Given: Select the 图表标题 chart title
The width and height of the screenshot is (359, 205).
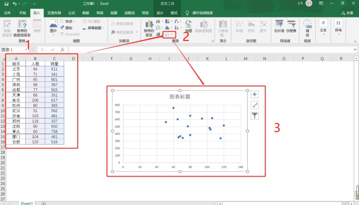Looking at the screenshot, I should coord(180,97).
